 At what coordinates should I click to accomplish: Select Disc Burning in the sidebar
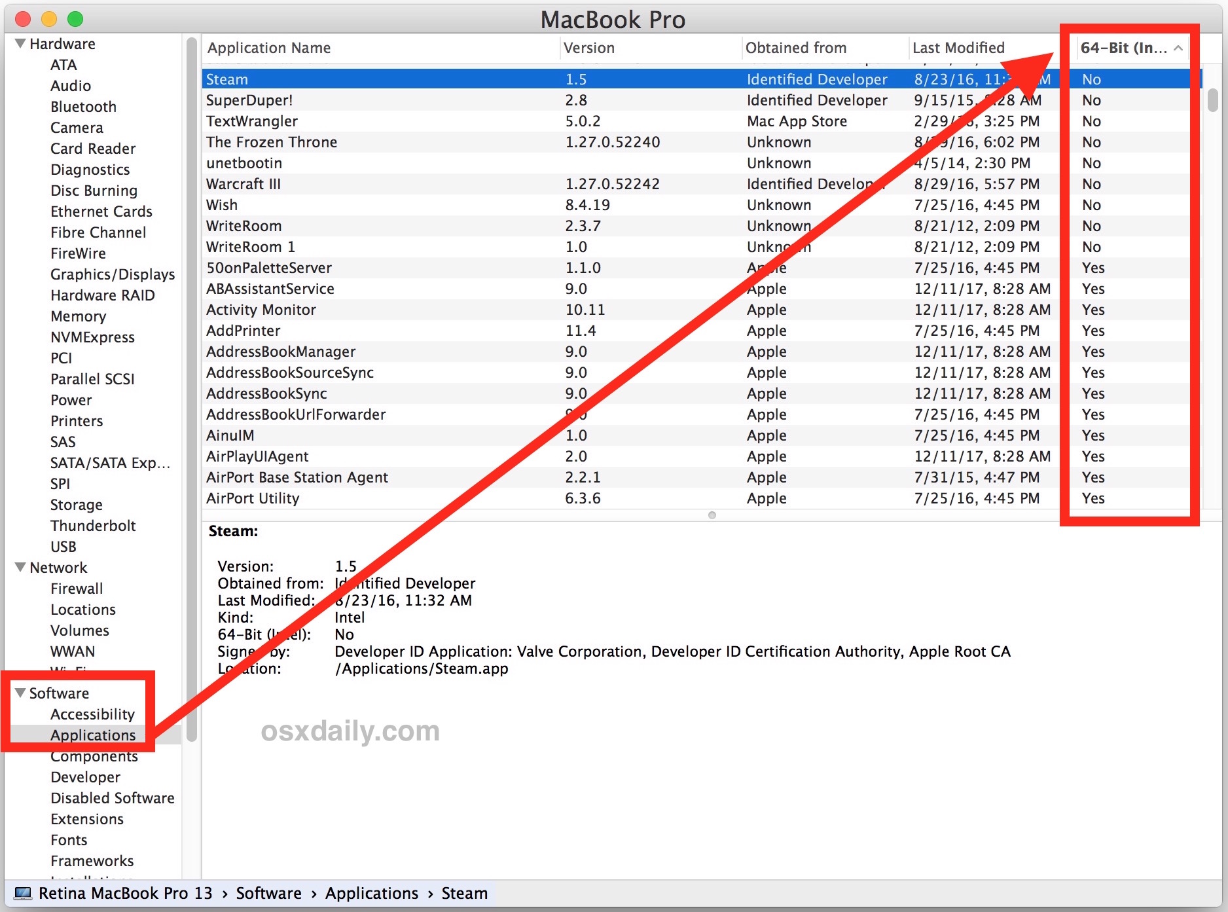94,191
